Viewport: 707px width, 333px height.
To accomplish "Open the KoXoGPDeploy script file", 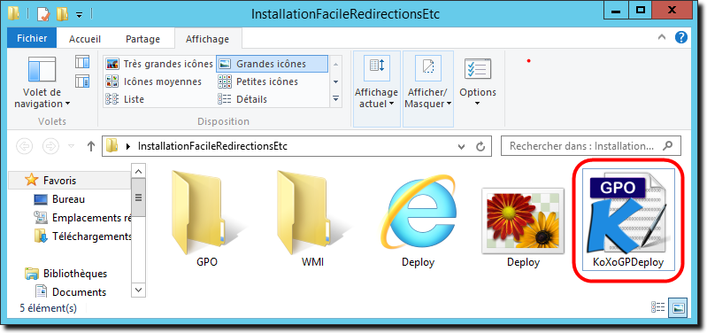I will pos(628,221).
